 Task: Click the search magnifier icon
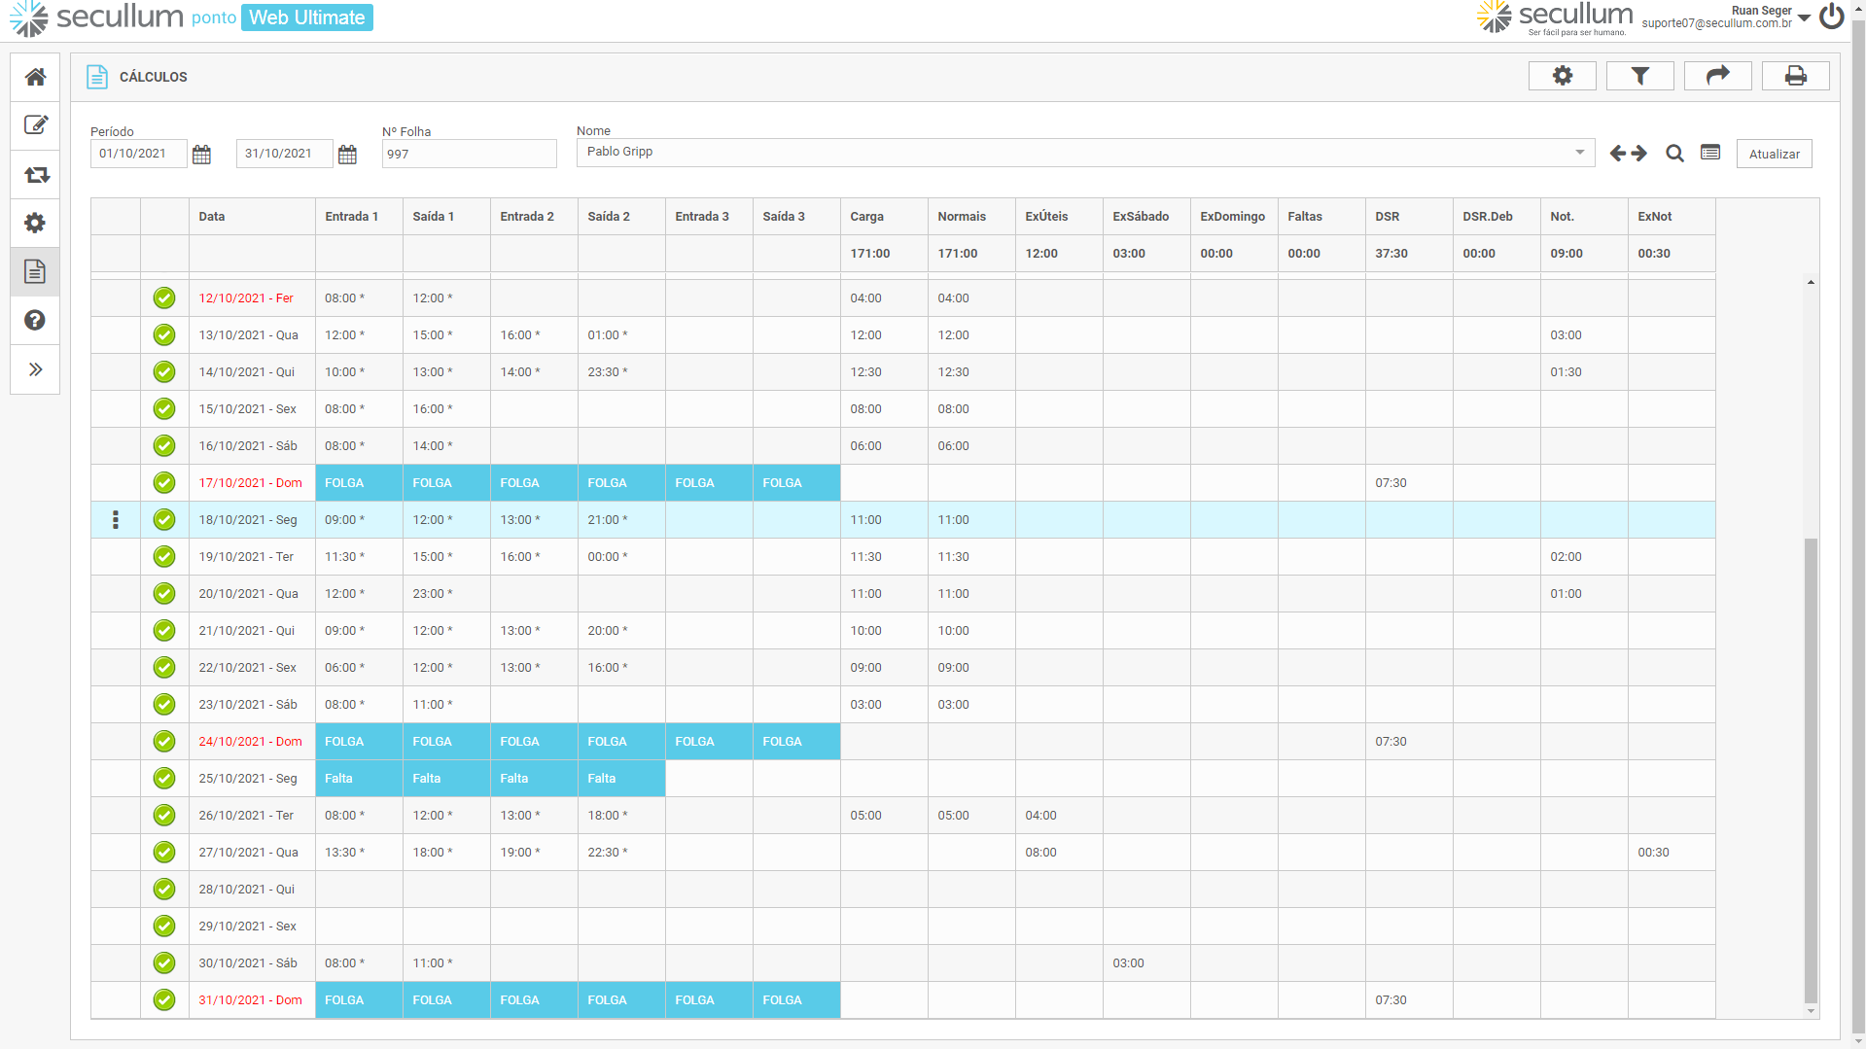coord(1674,154)
